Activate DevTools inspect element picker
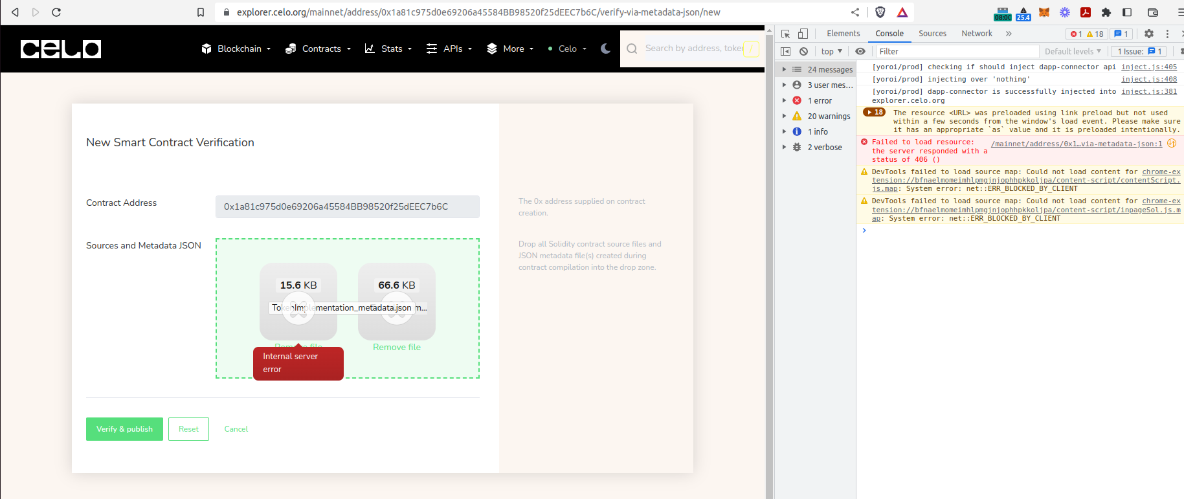The image size is (1184, 499). coord(786,34)
